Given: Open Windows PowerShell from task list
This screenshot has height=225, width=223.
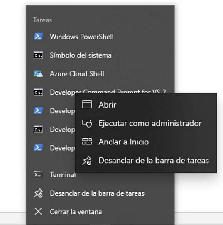Looking at the screenshot, I should pos(100,37).
